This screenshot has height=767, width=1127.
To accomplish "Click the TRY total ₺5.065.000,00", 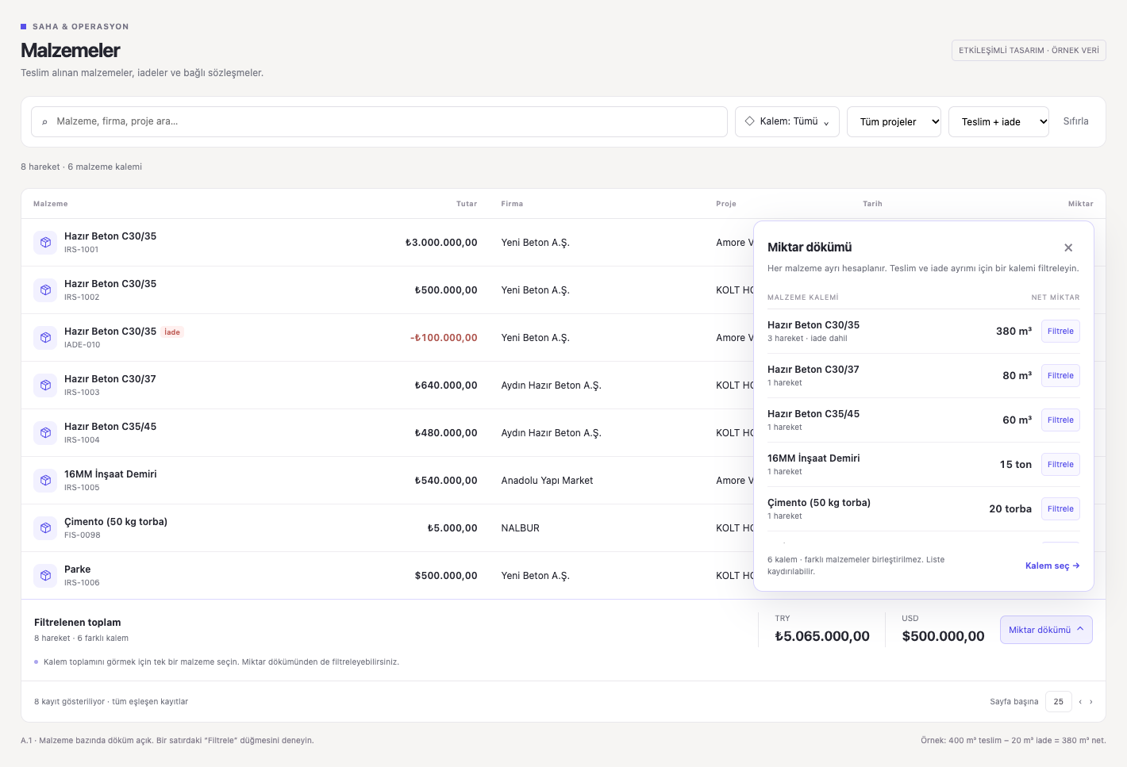I will (822, 636).
